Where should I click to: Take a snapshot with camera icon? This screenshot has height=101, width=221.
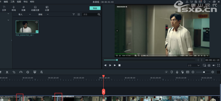click(x=209, y=65)
